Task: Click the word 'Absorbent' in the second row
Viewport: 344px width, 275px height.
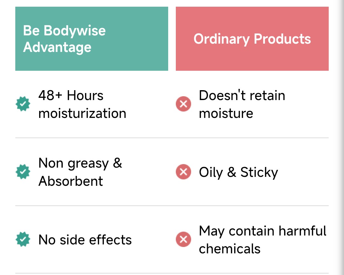Action: [x=71, y=181]
